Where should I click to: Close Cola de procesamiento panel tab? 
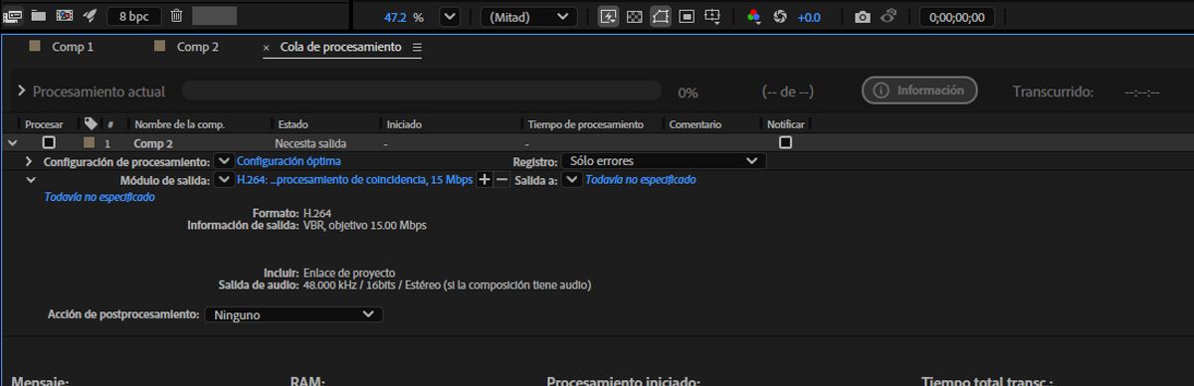[x=266, y=48]
